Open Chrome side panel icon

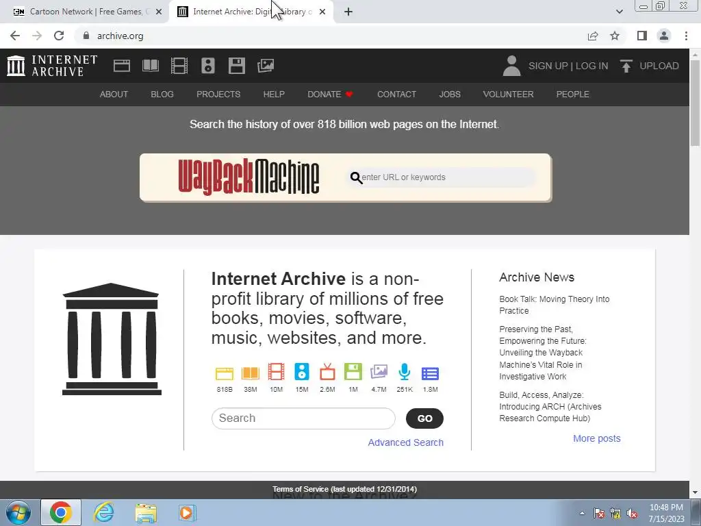coord(642,36)
